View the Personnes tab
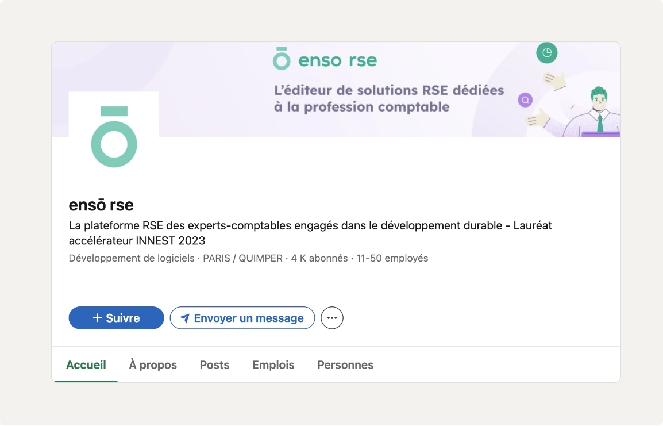 tap(345, 365)
